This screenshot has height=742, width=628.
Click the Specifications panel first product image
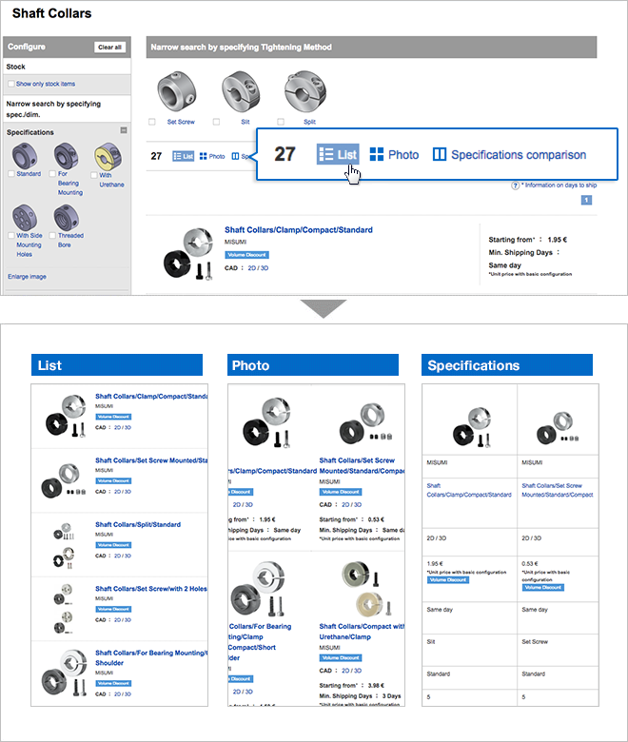pyautogui.click(x=472, y=427)
